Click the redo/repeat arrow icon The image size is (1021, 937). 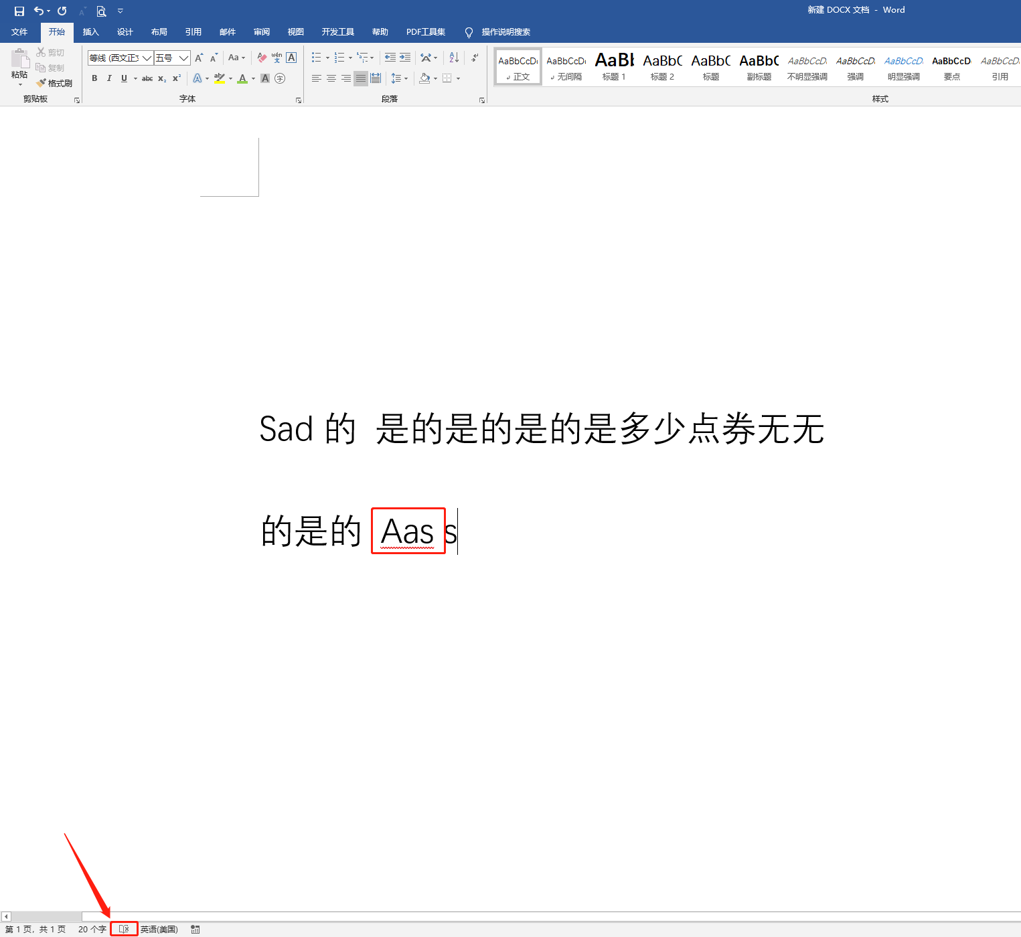pyautogui.click(x=62, y=11)
